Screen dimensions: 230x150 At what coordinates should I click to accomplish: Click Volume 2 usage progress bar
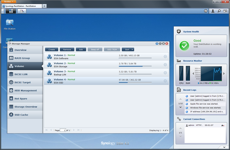[x=135, y=66]
